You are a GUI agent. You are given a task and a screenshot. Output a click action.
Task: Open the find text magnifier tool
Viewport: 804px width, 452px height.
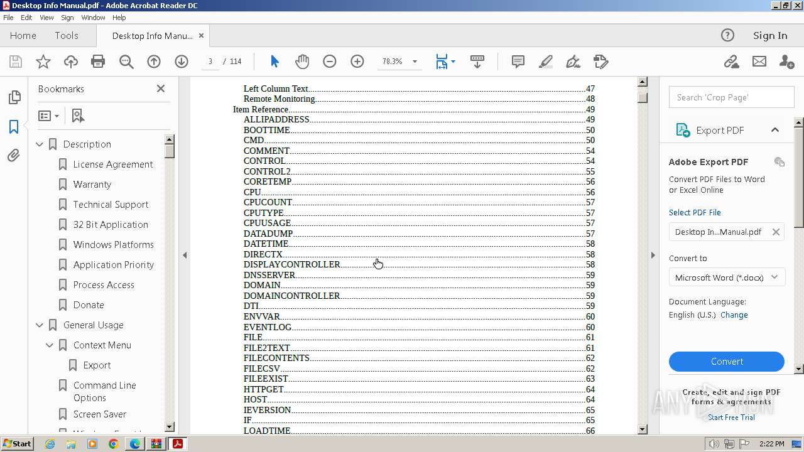click(x=126, y=62)
